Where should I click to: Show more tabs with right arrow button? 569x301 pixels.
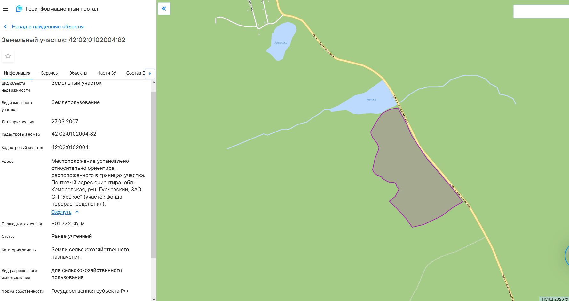tap(150, 73)
